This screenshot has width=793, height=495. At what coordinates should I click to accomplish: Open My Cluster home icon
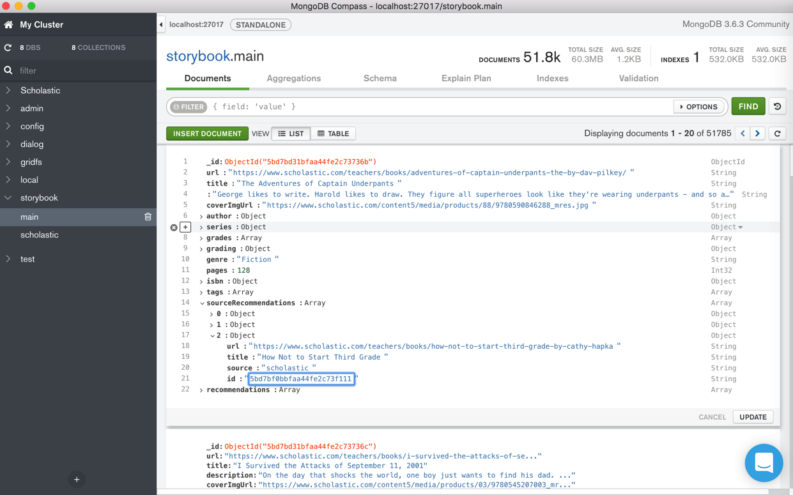(x=8, y=25)
